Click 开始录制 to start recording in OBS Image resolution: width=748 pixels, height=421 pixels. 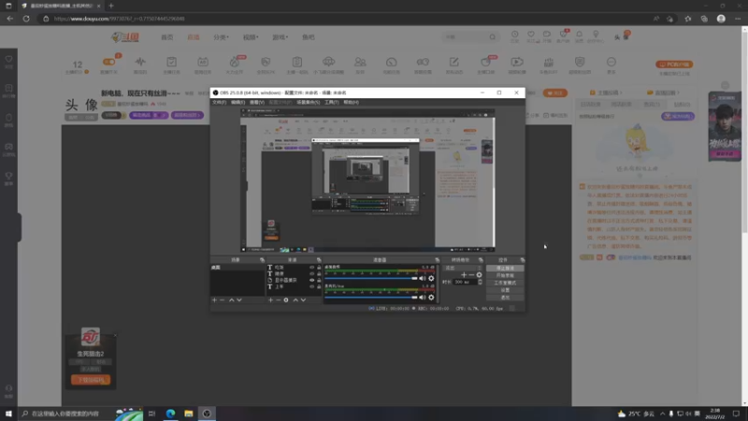505,275
